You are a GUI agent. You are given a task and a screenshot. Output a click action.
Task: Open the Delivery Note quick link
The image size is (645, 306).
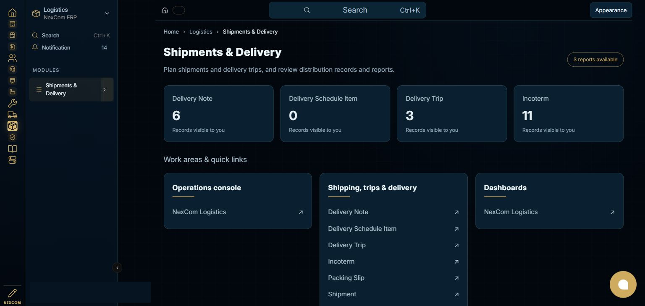pyautogui.click(x=393, y=212)
